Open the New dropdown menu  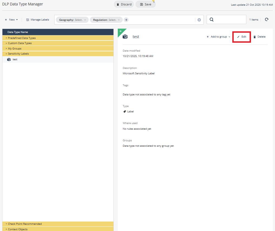[x=11, y=20]
